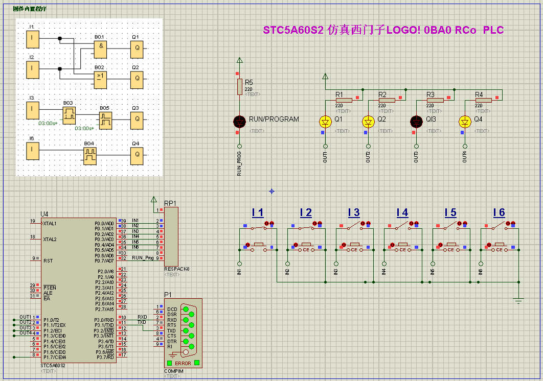543x381 pixels.
Task: Click the yellow Q2 LED
Action: tap(368, 122)
